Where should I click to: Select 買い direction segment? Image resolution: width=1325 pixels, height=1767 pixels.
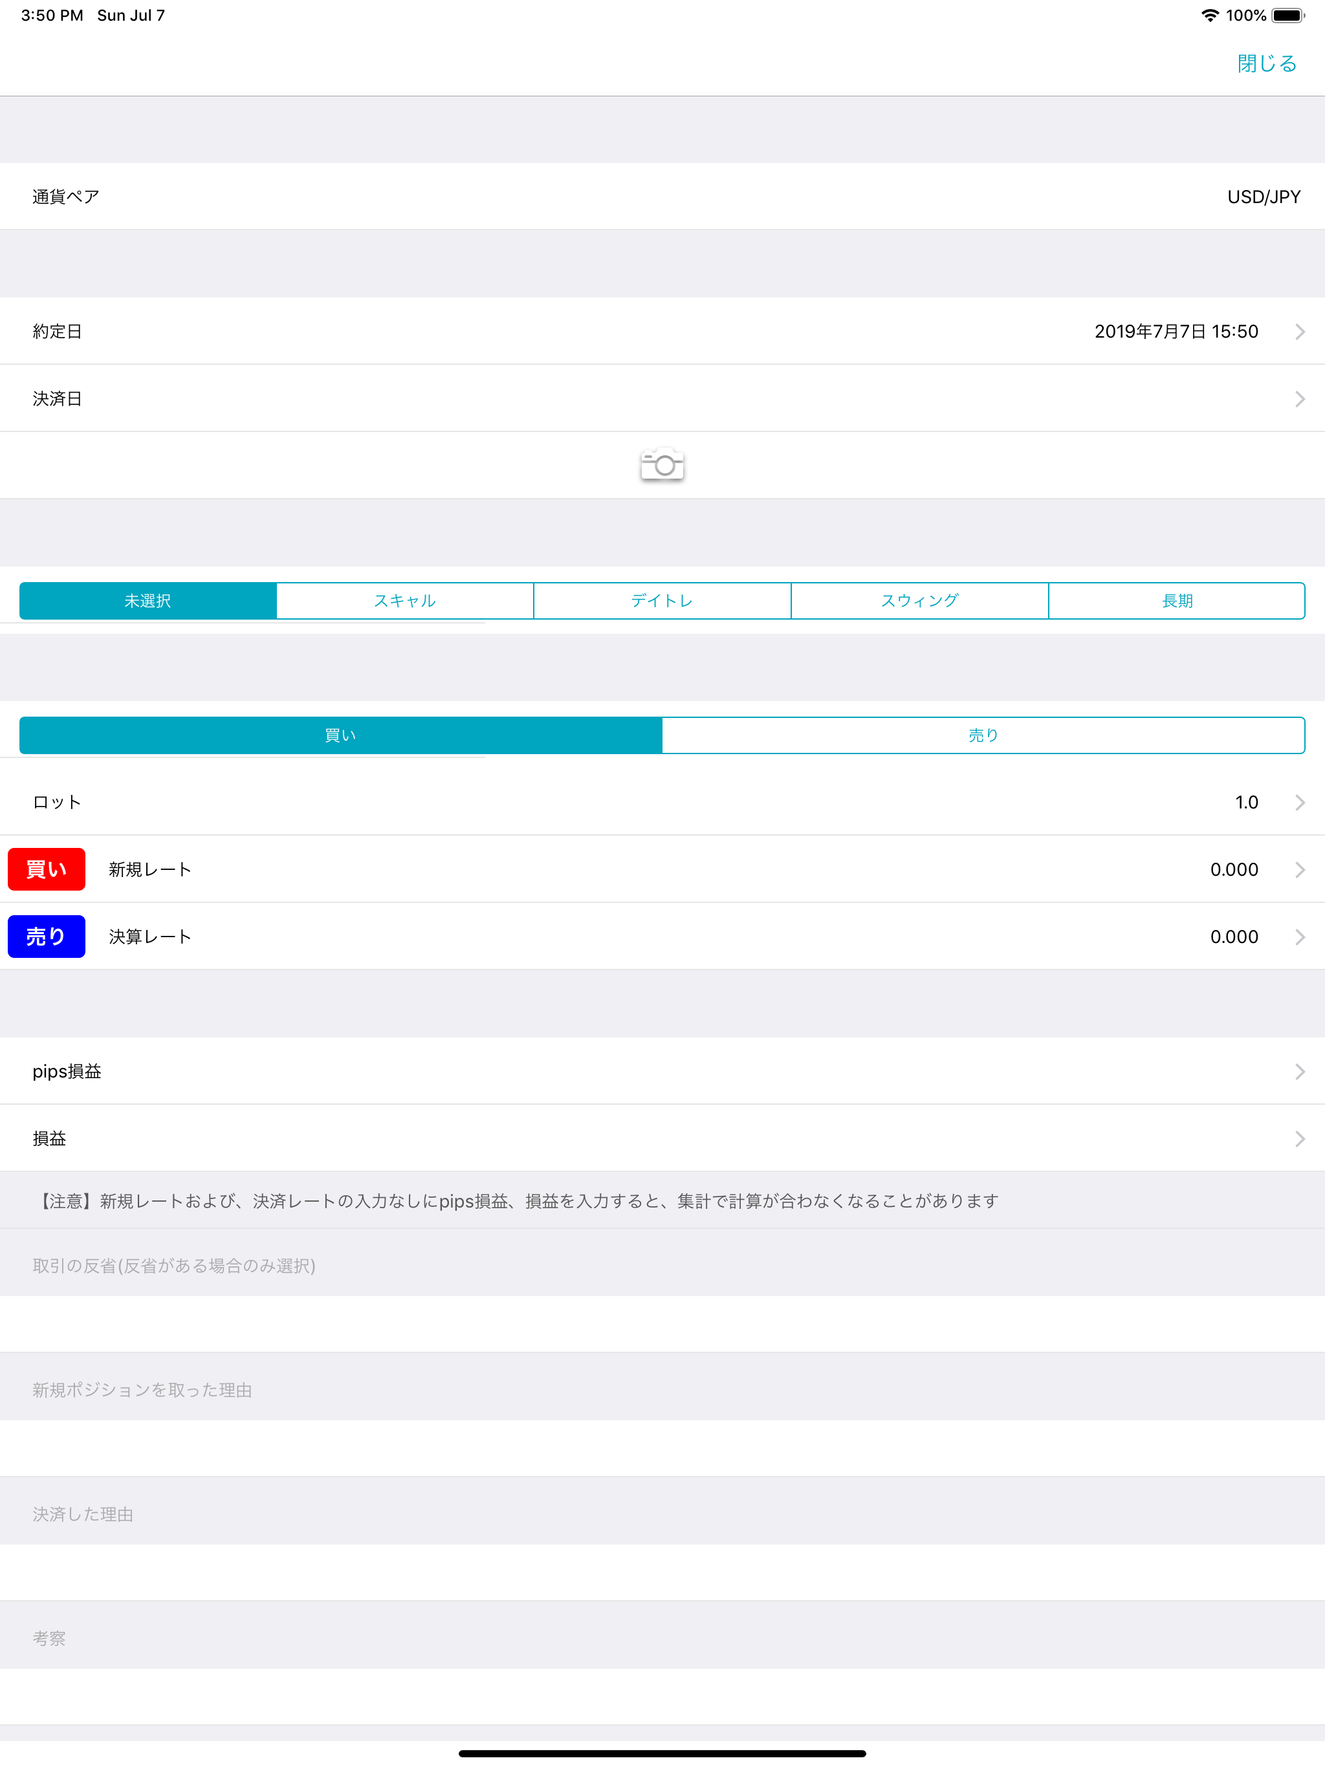point(341,735)
